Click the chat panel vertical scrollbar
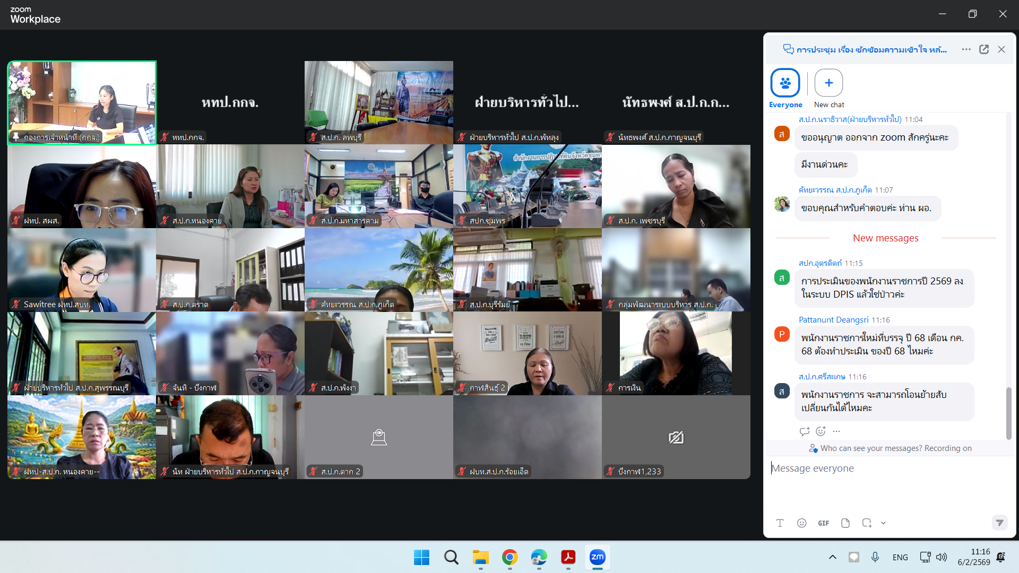Screen dimensions: 1019x573 1008,413
